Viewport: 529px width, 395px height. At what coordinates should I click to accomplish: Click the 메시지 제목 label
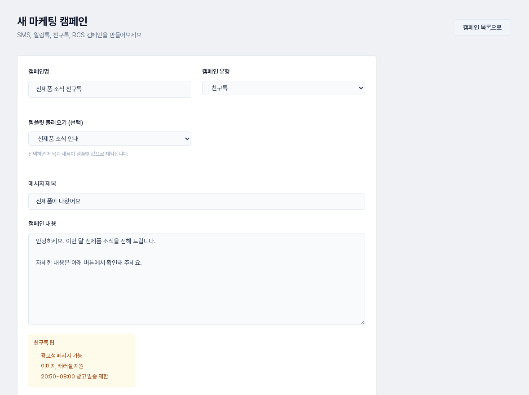(42, 184)
